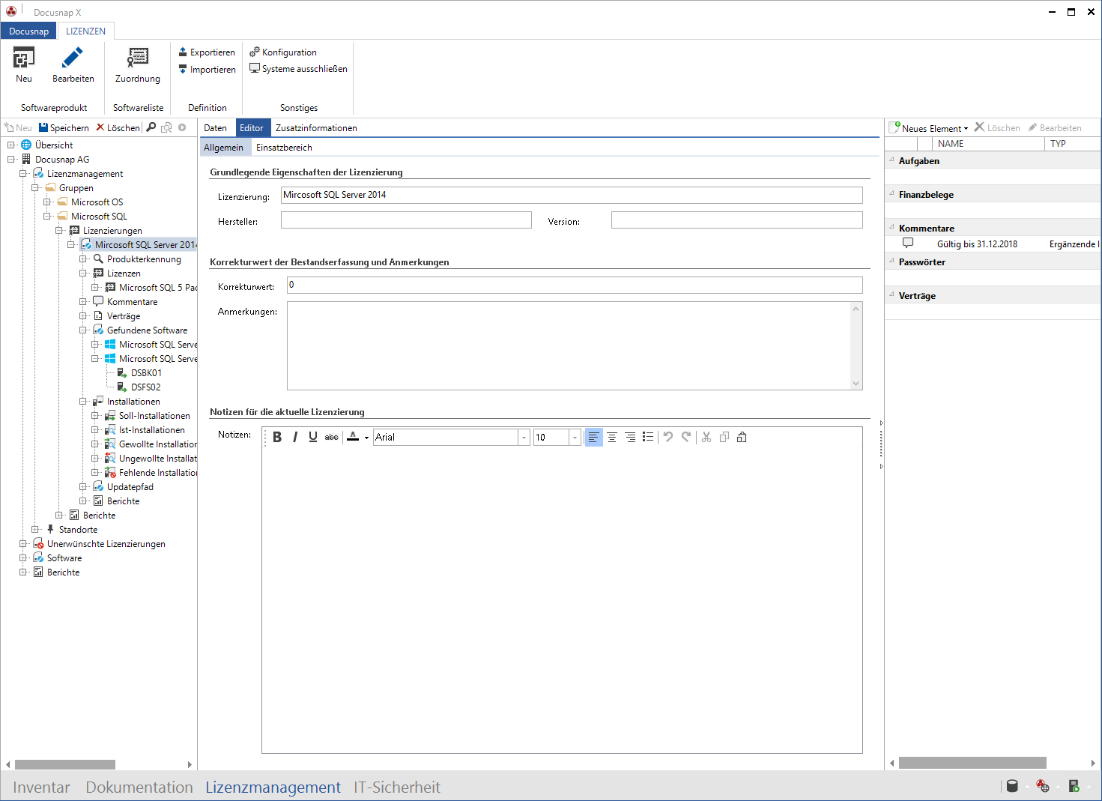The height and width of the screenshot is (801, 1102).
Task: Select the DSBK01 system in tree
Action: [x=146, y=373]
